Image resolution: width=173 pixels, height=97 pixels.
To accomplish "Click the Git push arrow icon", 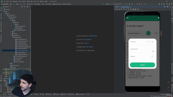I will [152, 4].
